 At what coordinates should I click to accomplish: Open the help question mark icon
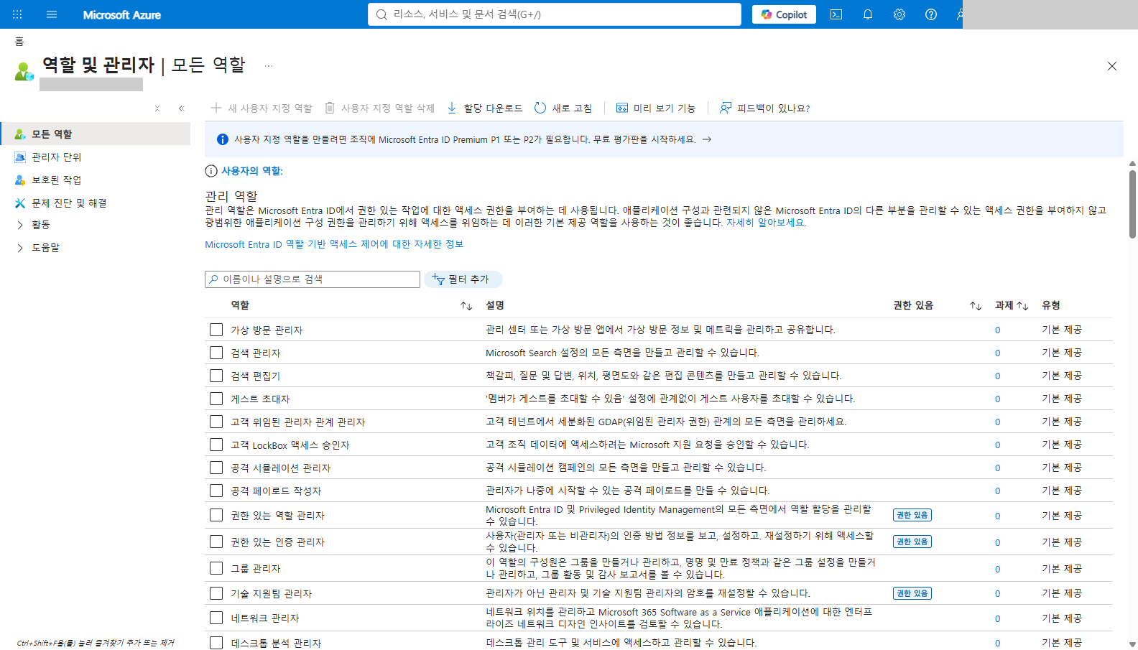(931, 14)
